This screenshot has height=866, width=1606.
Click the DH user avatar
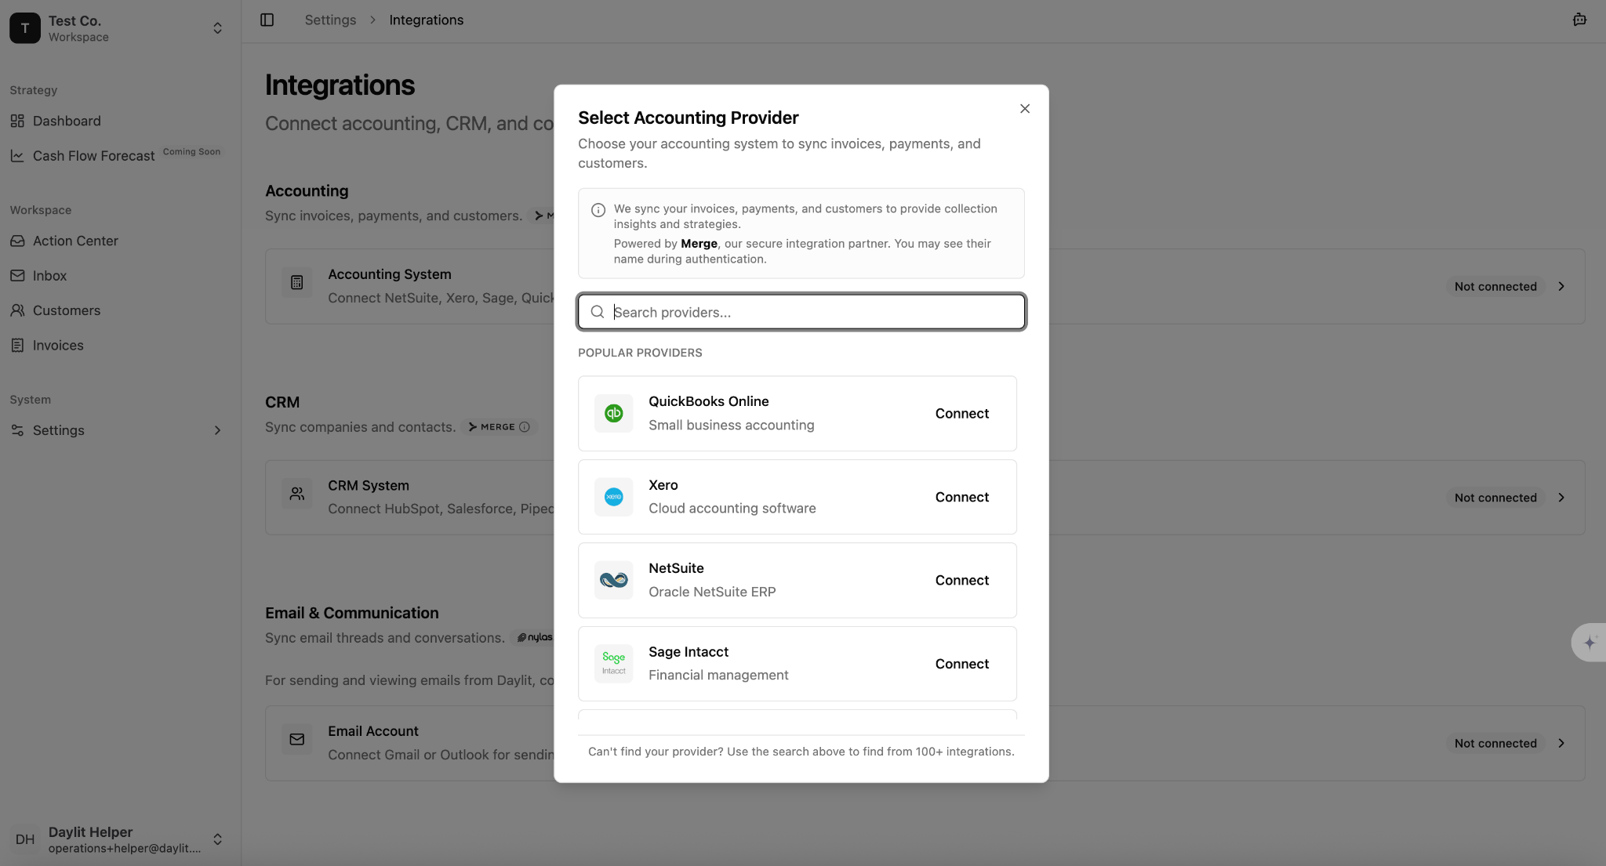pyautogui.click(x=25, y=839)
